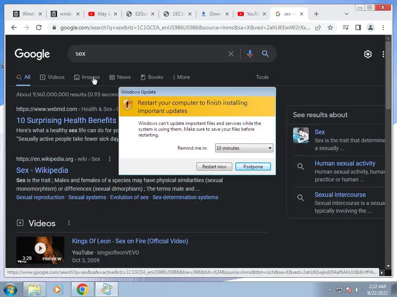Submit search with magnifying glass icon

click(265, 53)
